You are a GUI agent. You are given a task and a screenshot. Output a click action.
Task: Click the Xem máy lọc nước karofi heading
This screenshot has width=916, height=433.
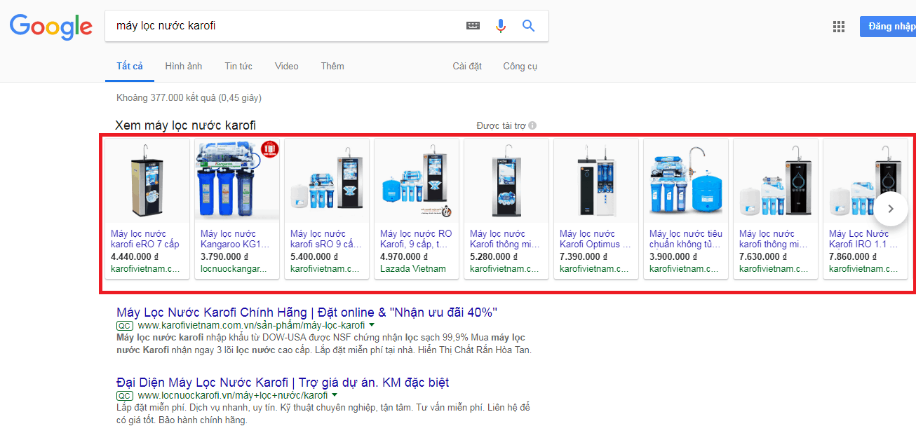click(186, 125)
